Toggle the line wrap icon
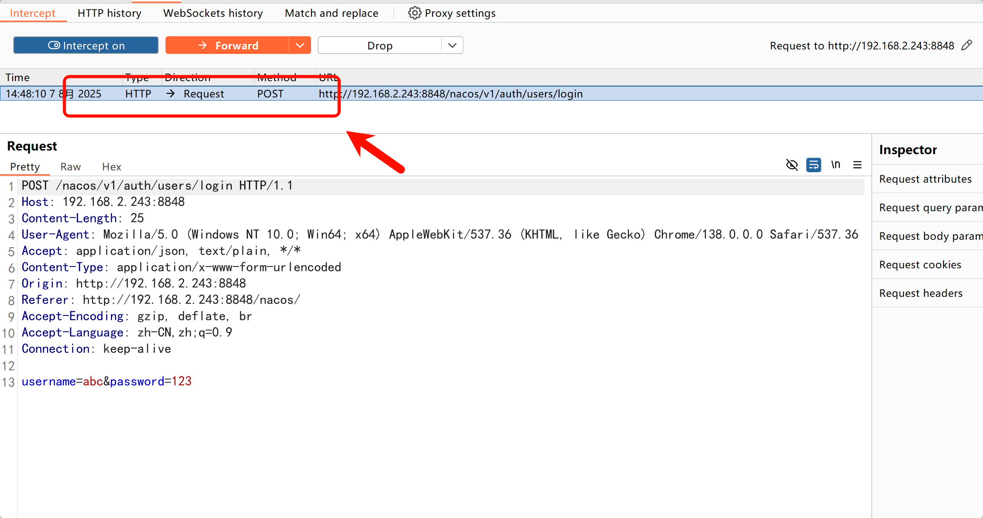Screen dimensions: 983x518 [x=813, y=165]
